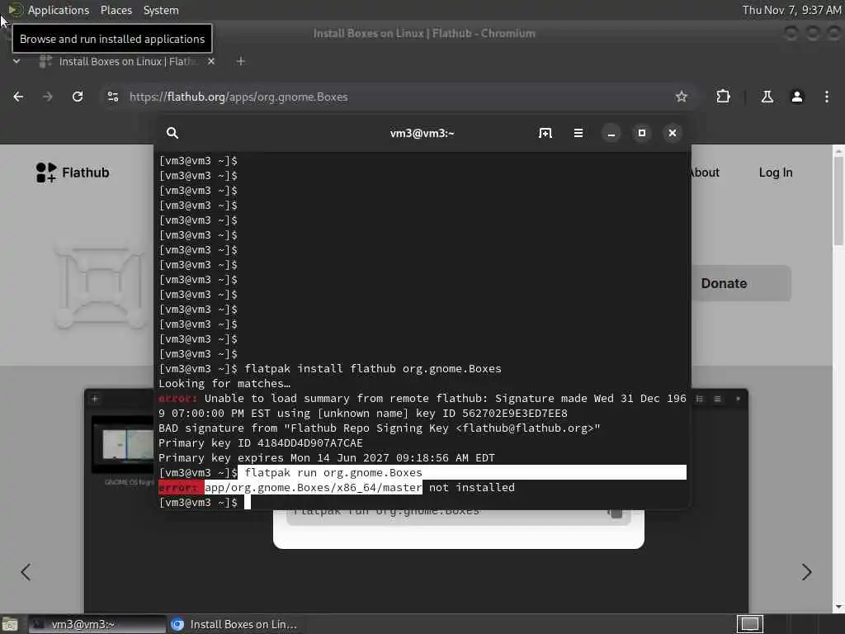Switch to vm3@vm3 terminal in taskbar
The image size is (845, 634).
(97, 624)
